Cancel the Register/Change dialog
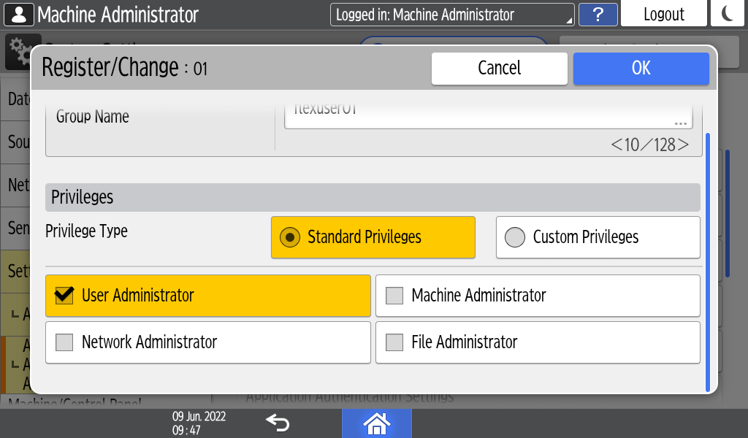The height and width of the screenshot is (438, 748). click(x=499, y=68)
